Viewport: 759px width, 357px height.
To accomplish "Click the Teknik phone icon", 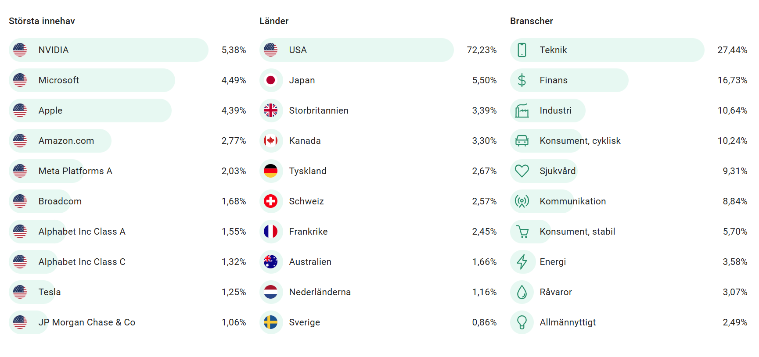I will click(x=522, y=50).
